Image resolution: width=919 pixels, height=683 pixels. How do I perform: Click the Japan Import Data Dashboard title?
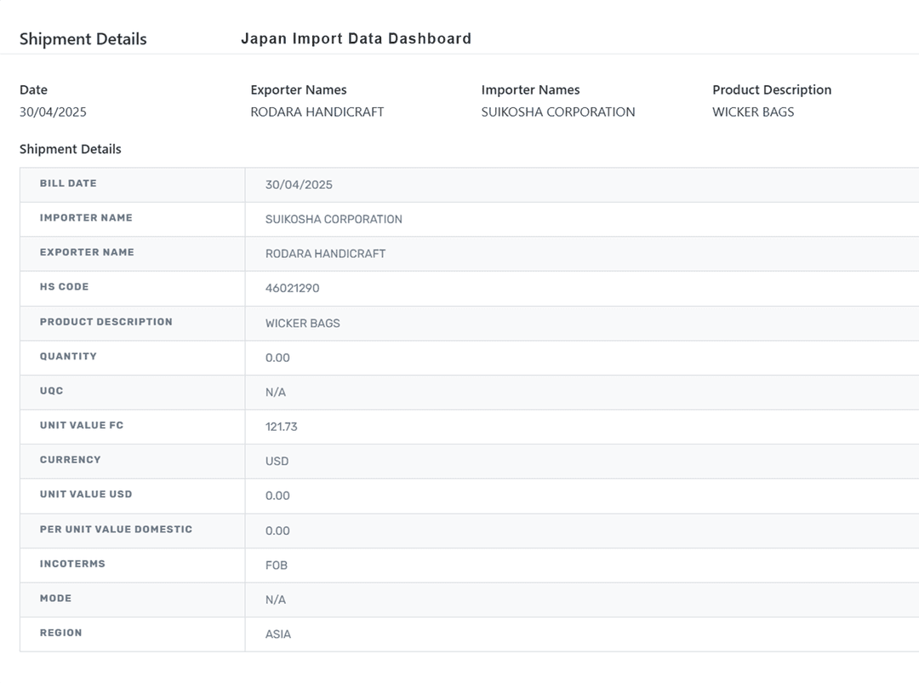(356, 38)
